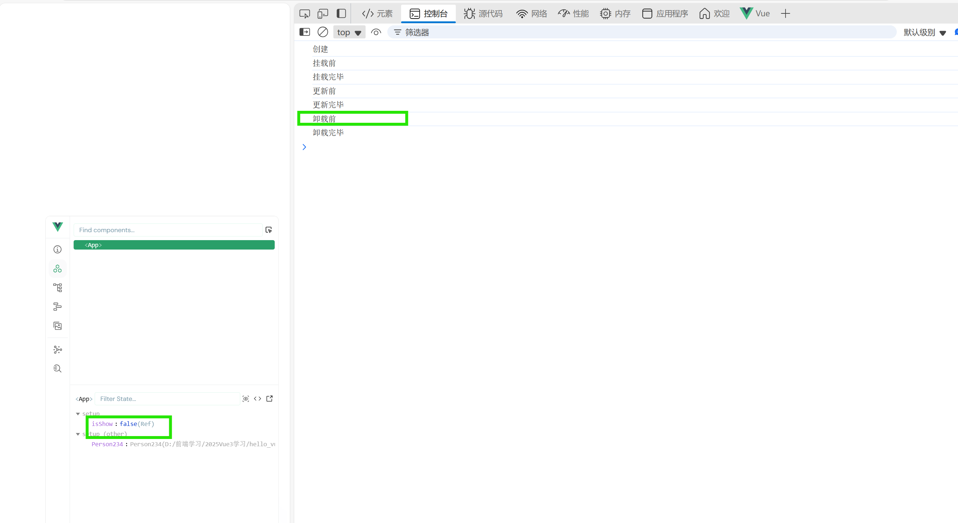Image resolution: width=958 pixels, height=523 pixels.
Task: Click the plus icon to add tool
Action: [x=786, y=14]
